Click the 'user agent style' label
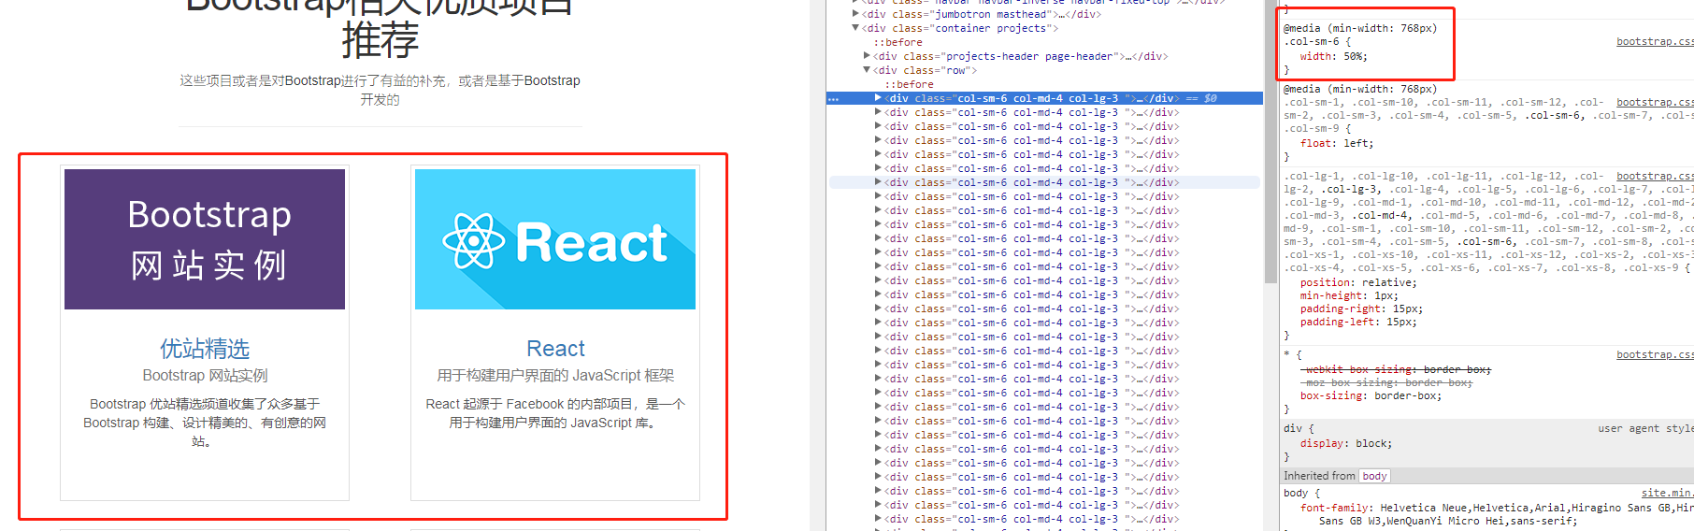The height and width of the screenshot is (531, 1694). tap(1645, 428)
